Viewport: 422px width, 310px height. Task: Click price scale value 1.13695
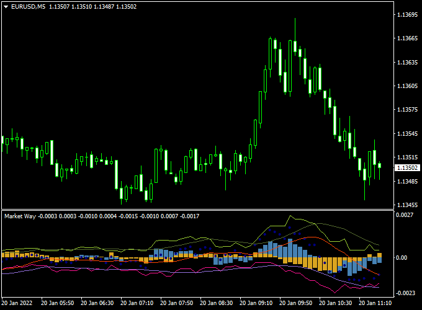coord(408,15)
